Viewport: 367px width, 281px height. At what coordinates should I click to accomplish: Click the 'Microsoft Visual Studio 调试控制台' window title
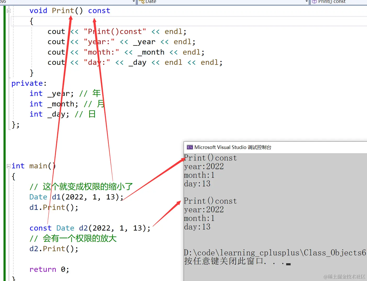click(x=233, y=147)
